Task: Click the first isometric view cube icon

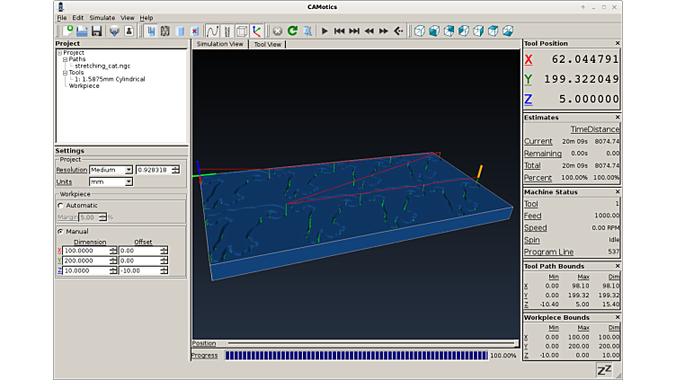Action: point(419,31)
